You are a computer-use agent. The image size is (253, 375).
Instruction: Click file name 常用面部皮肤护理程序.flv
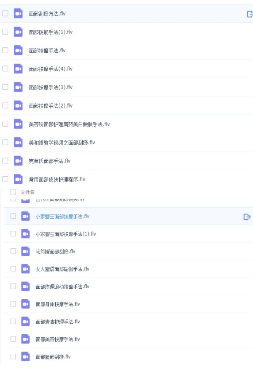click(x=57, y=180)
